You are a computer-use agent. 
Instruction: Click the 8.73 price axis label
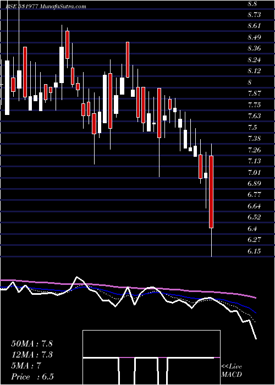tap(254, 15)
